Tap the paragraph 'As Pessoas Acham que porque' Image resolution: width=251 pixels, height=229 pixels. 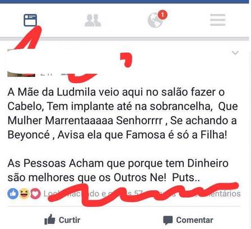click(118, 170)
